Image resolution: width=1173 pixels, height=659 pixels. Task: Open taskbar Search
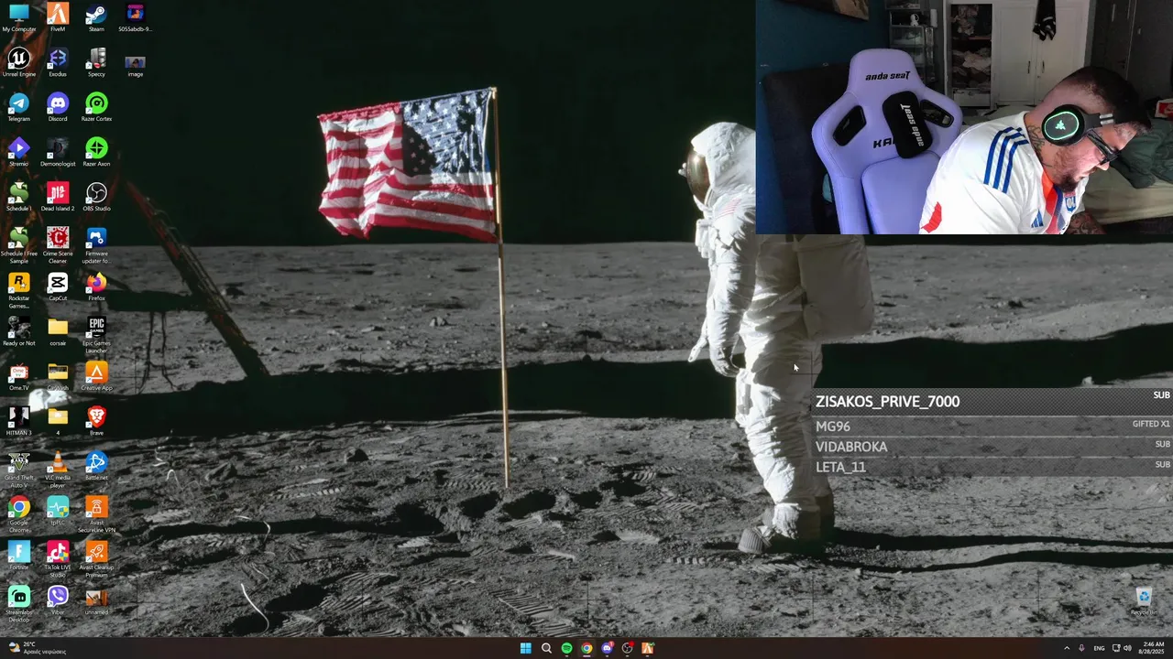pyautogui.click(x=546, y=648)
